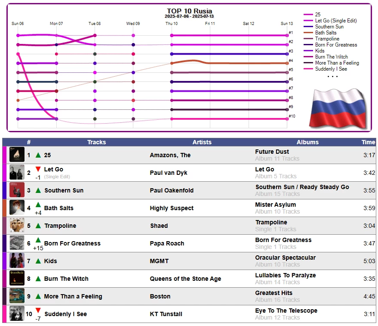Click the red down arrow beside Let Go
The image size is (378, 326).
[38, 169]
